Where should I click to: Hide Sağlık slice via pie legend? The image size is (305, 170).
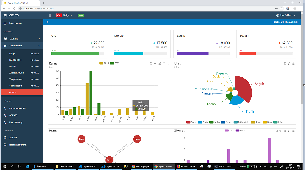pyautogui.click(x=191, y=122)
